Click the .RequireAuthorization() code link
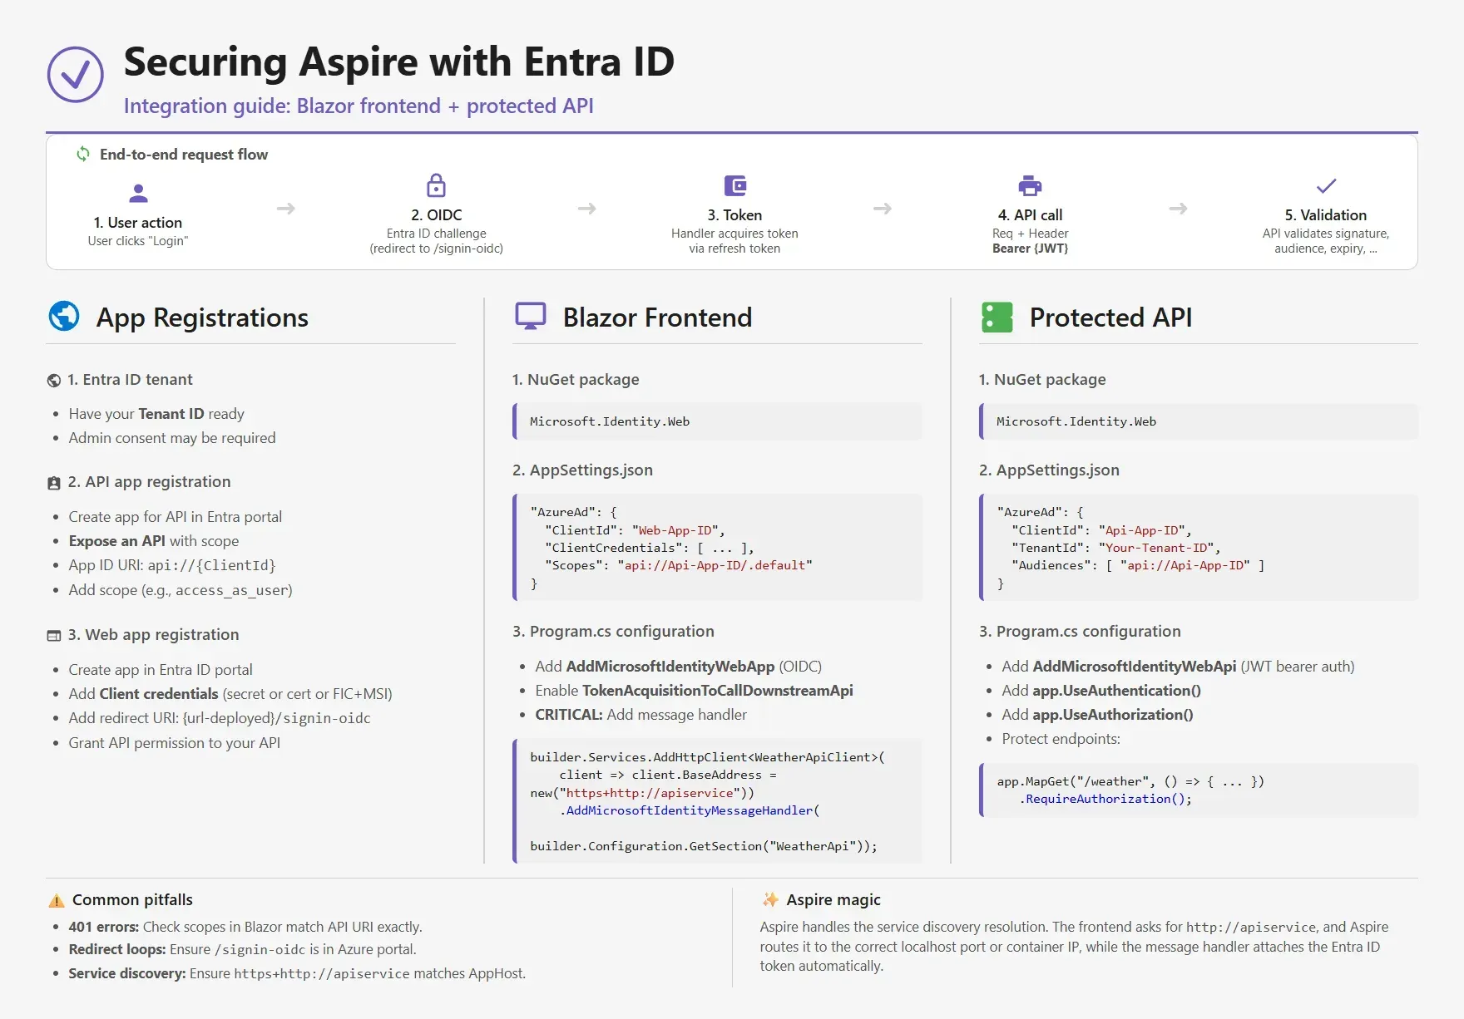1464x1019 pixels. click(x=1105, y=799)
